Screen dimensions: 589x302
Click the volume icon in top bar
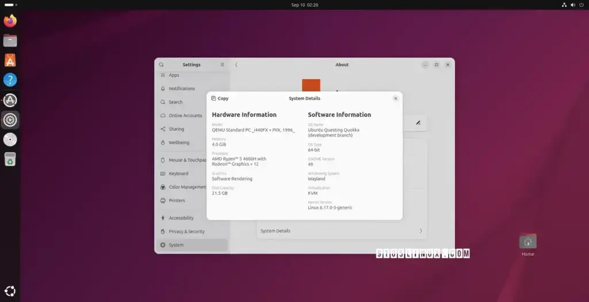pos(573,5)
